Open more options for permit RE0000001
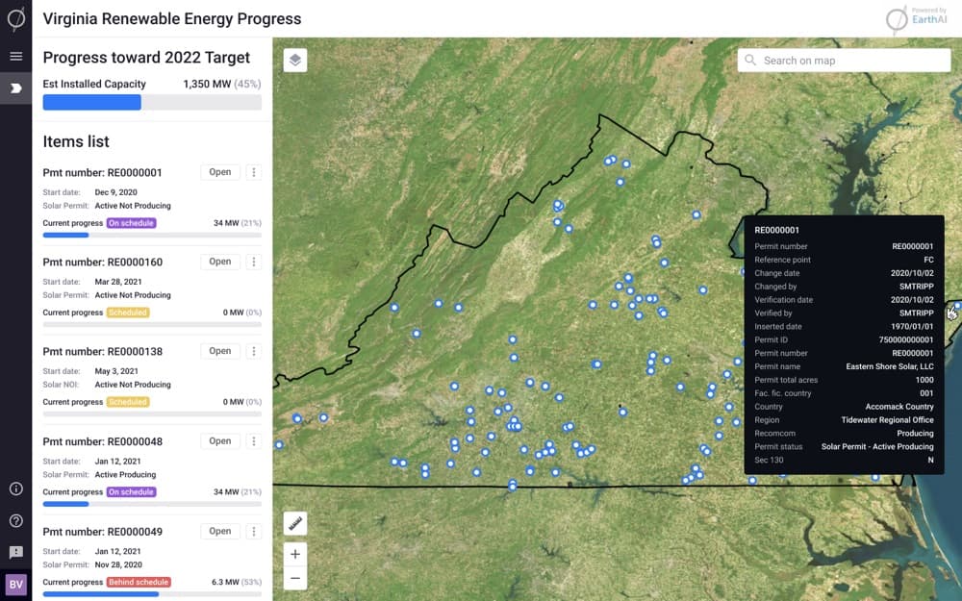 [254, 172]
